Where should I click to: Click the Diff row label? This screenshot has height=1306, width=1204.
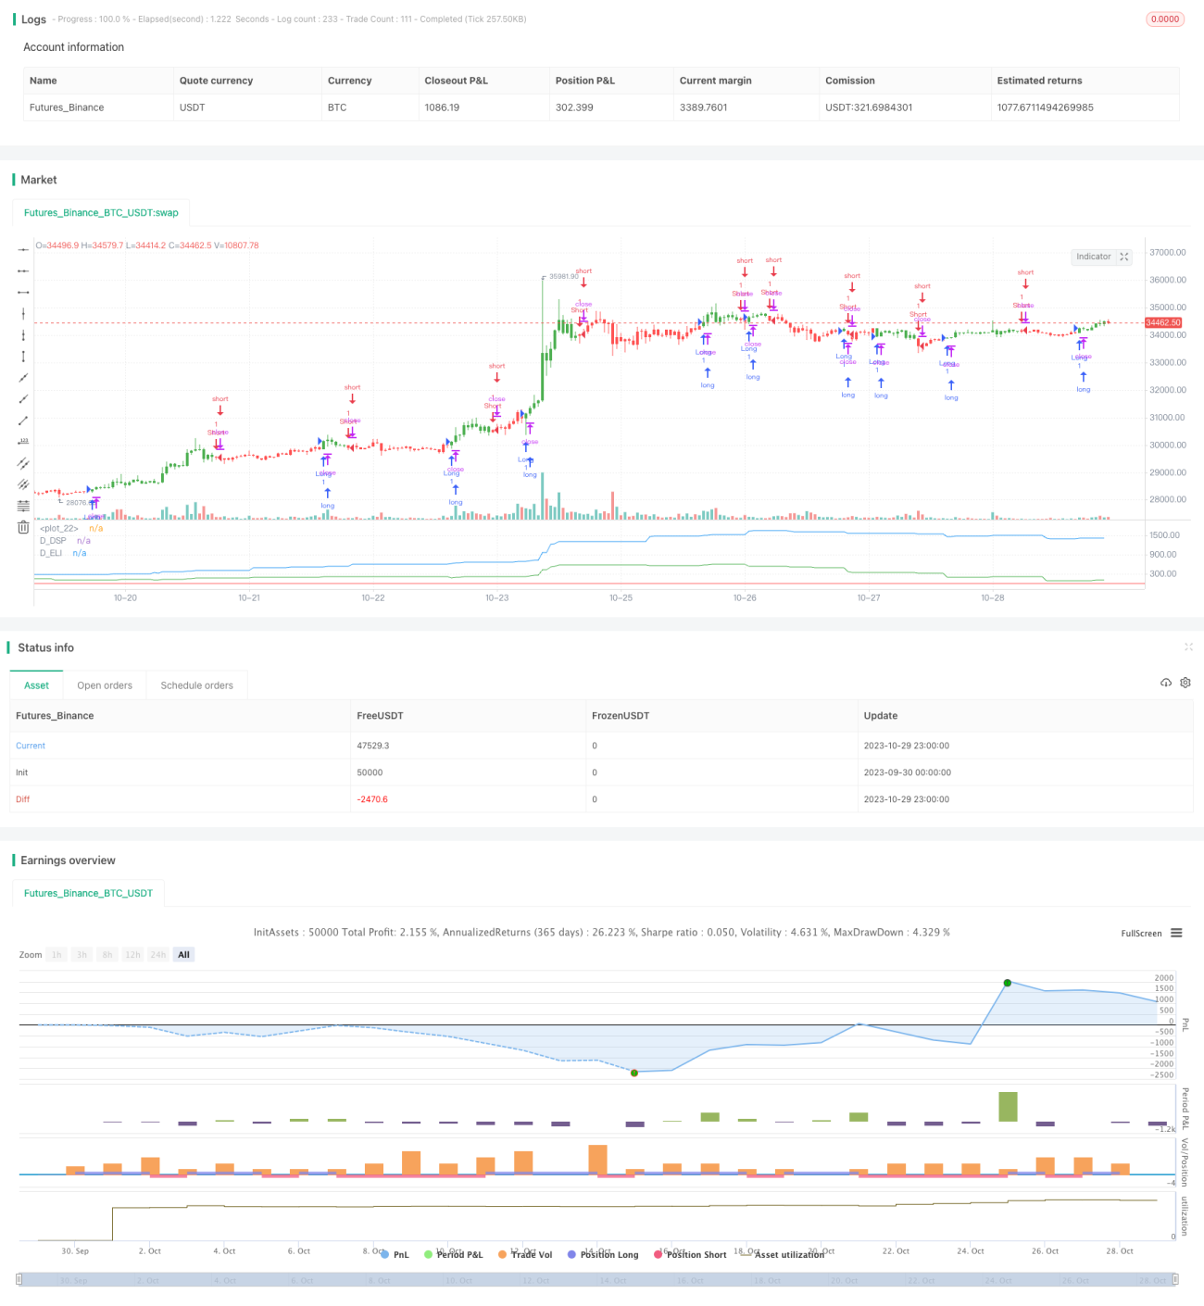point(23,799)
